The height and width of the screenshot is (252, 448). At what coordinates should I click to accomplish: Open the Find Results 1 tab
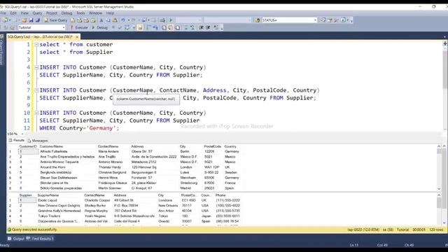(x=40, y=239)
